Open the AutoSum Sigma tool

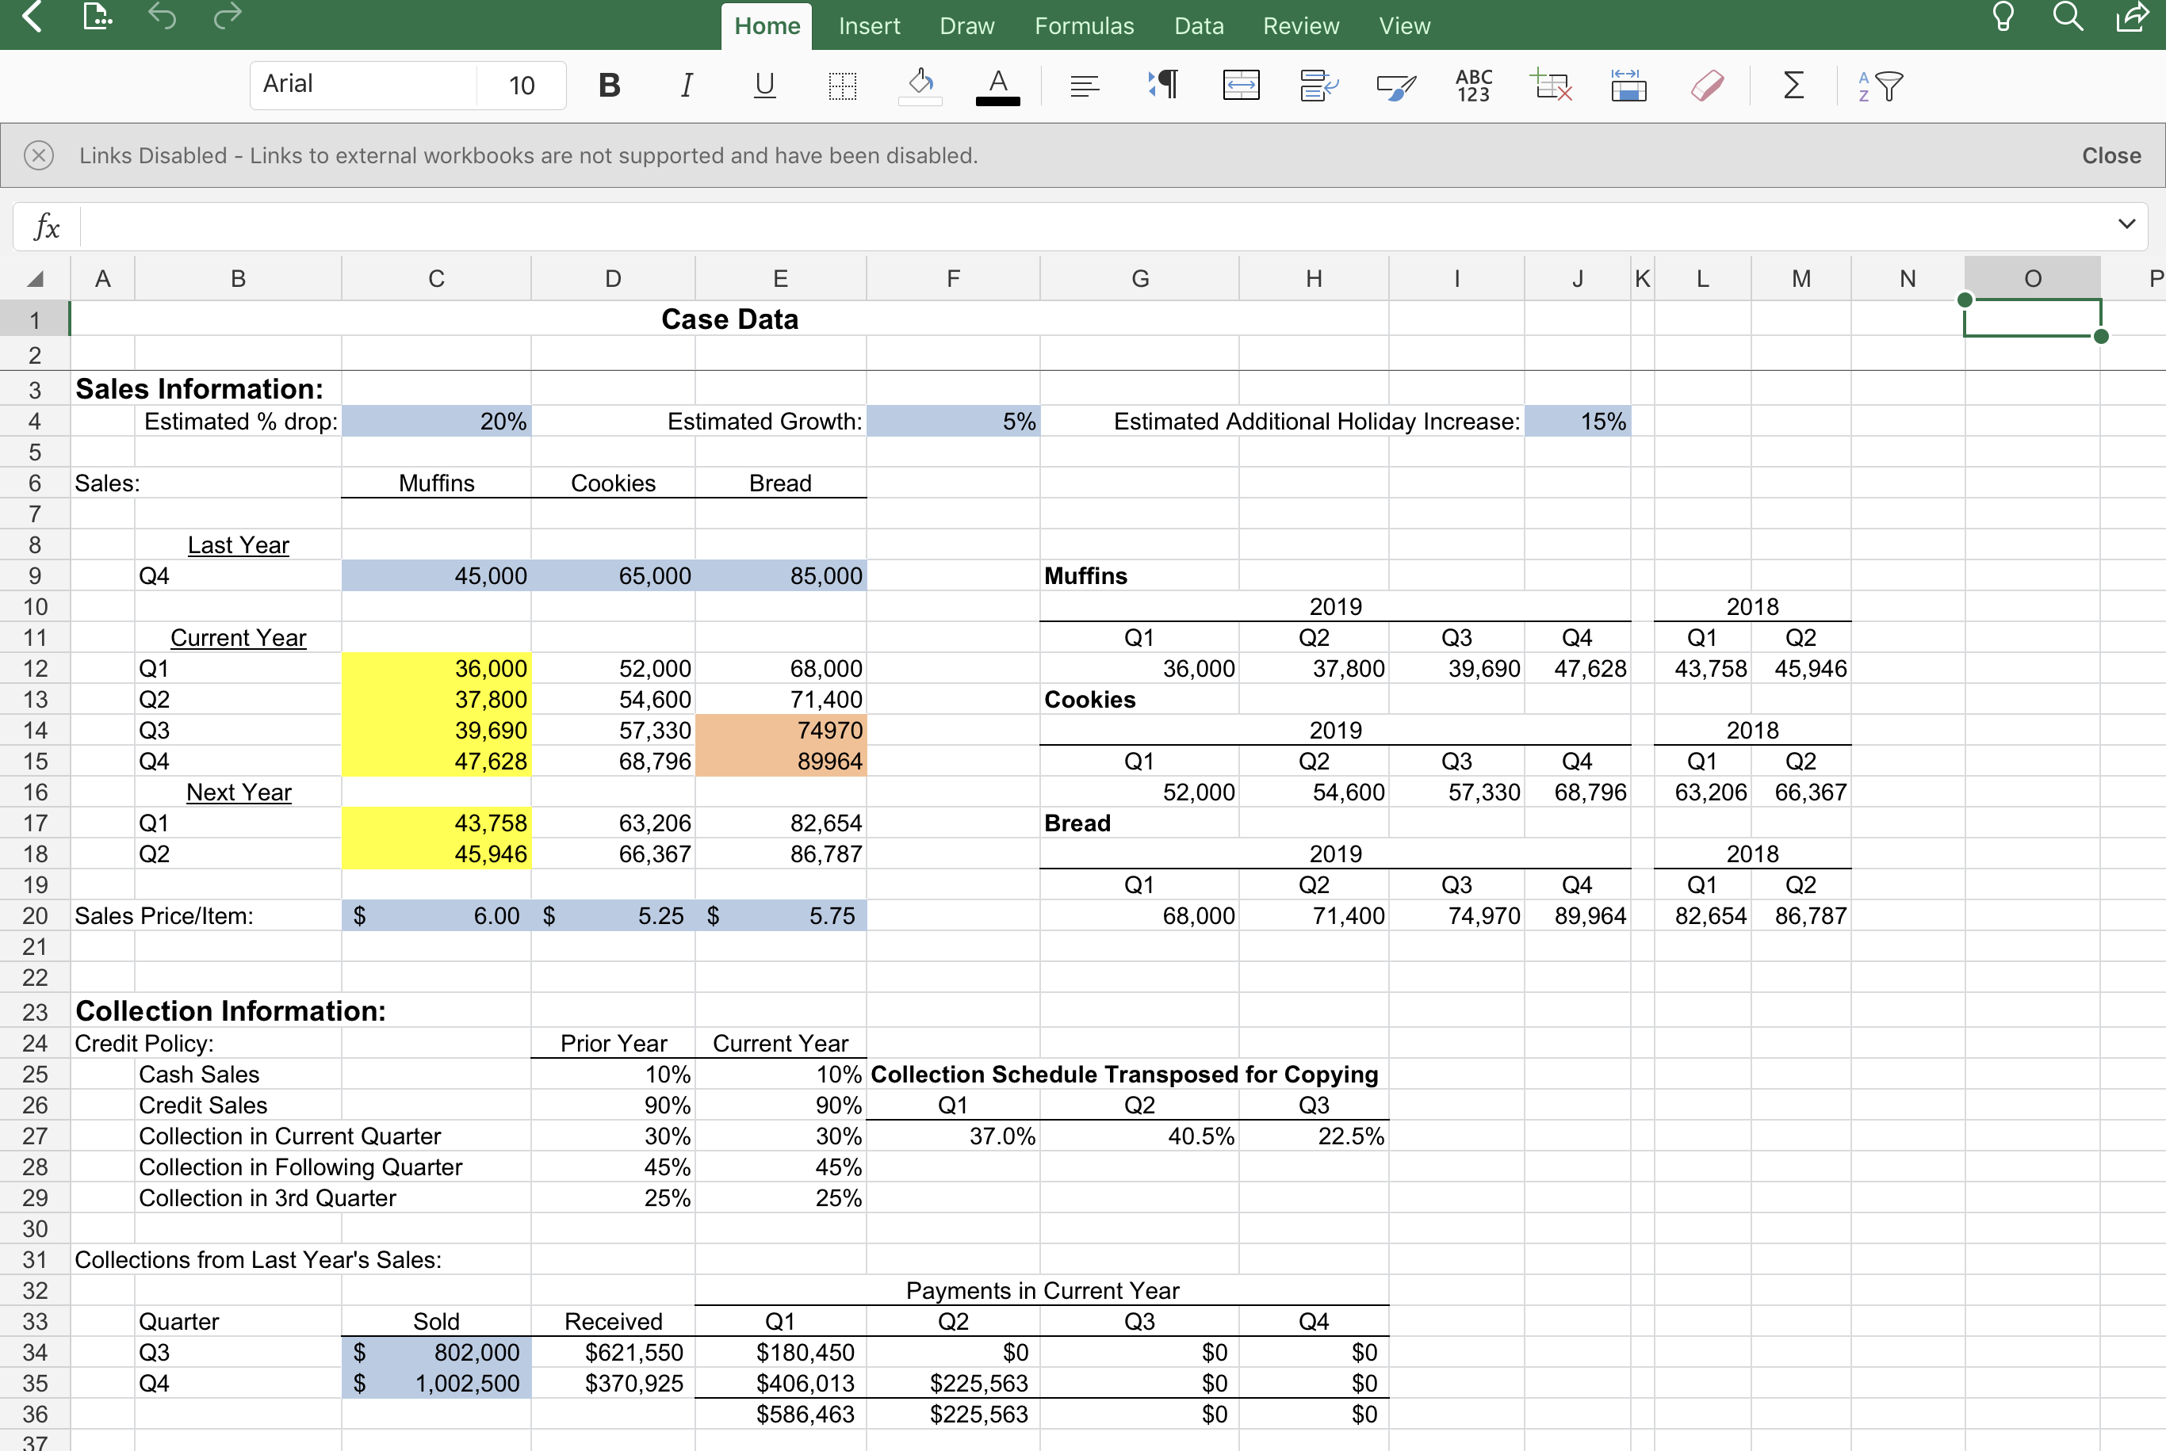click(x=1793, y=85)
